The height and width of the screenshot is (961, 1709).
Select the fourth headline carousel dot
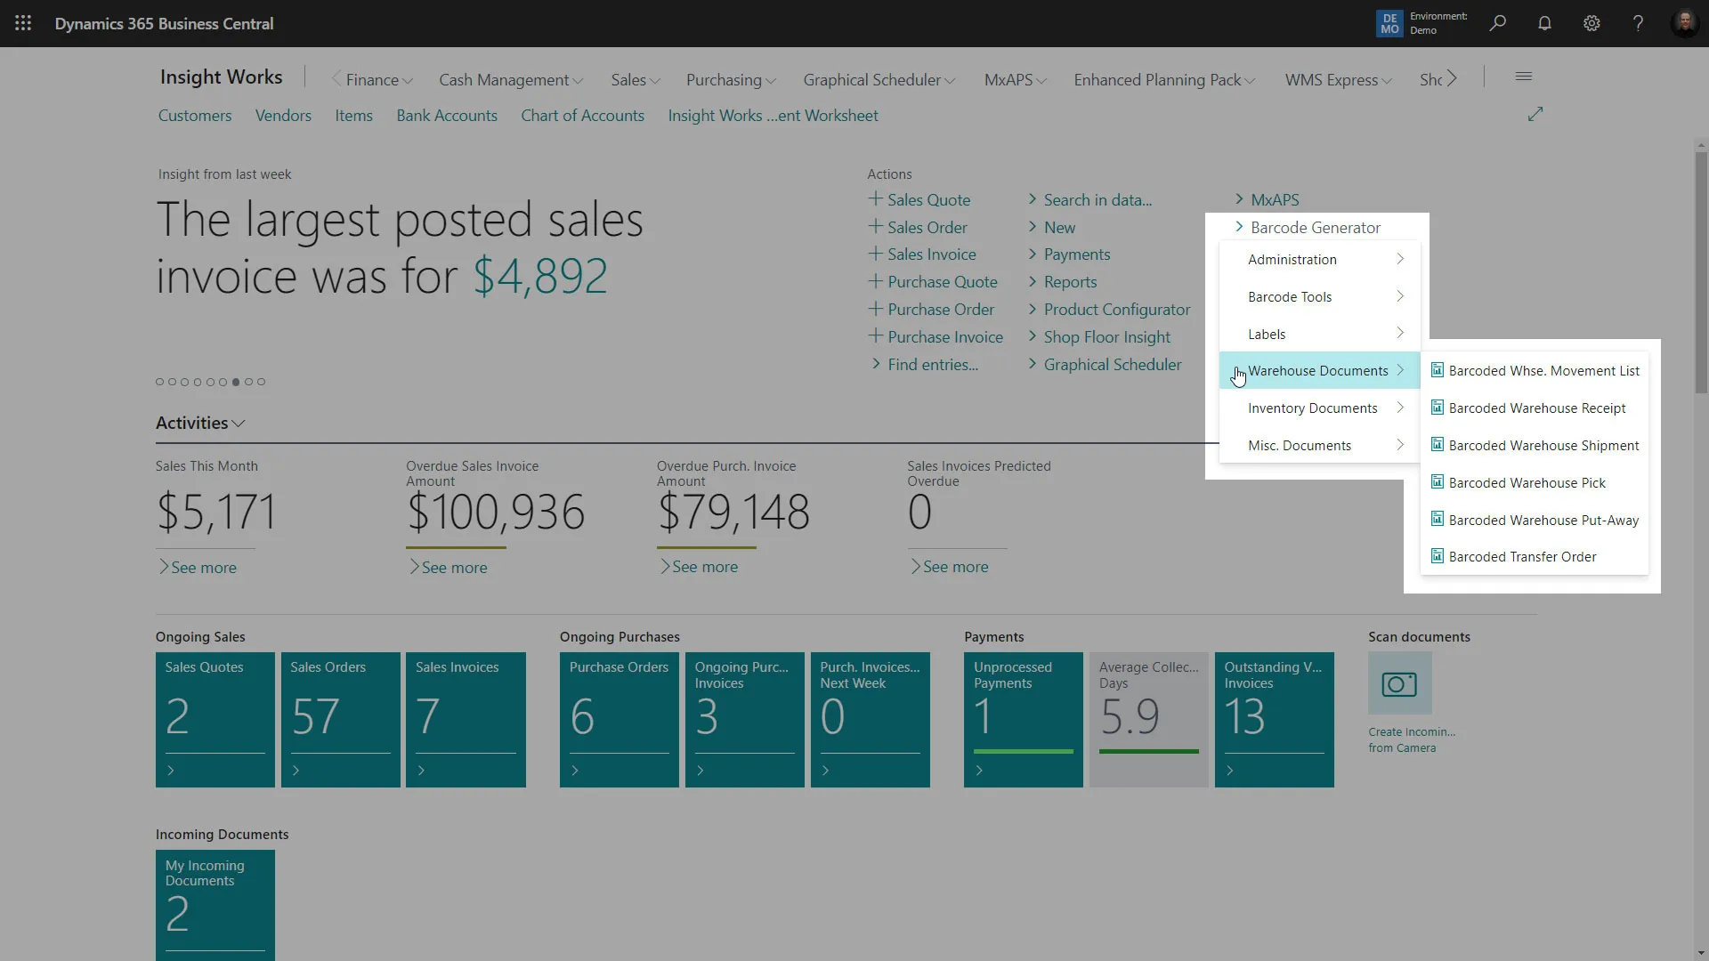pos(198,382)
